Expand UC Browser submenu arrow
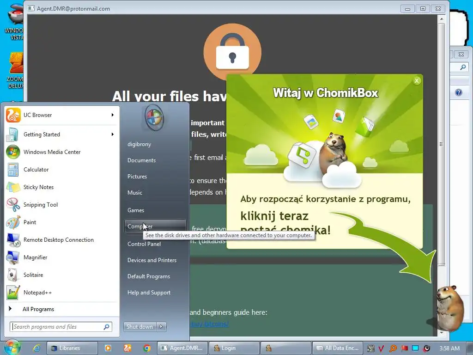 coord(113,115)
